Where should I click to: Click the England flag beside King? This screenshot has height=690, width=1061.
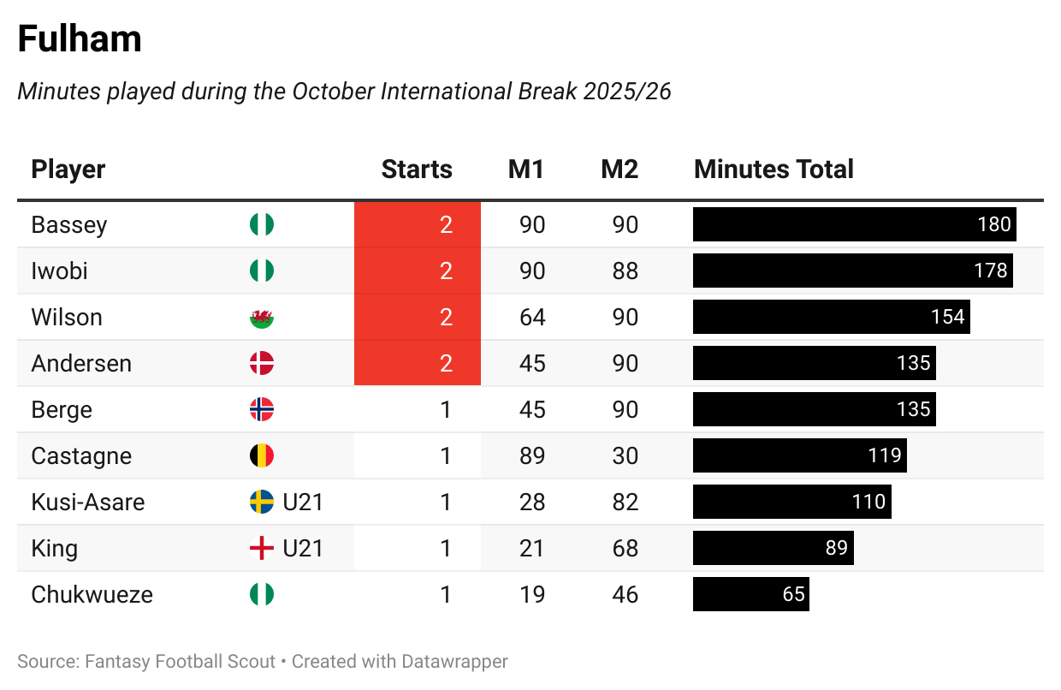click(x=262, y=549)
